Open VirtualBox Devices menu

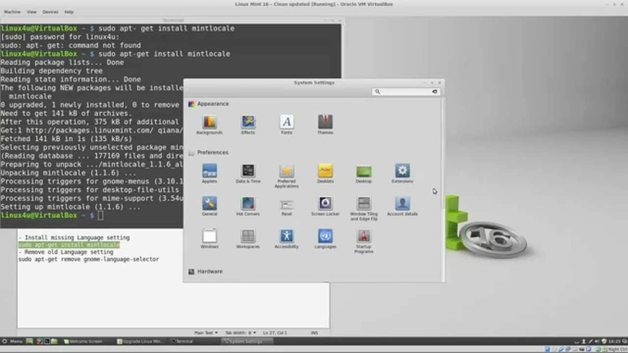tap(50, 12)
